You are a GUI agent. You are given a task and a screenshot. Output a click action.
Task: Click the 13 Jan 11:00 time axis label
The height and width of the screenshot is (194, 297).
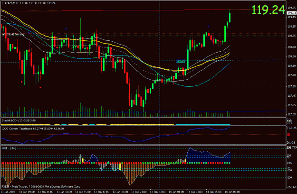point(46,192)
